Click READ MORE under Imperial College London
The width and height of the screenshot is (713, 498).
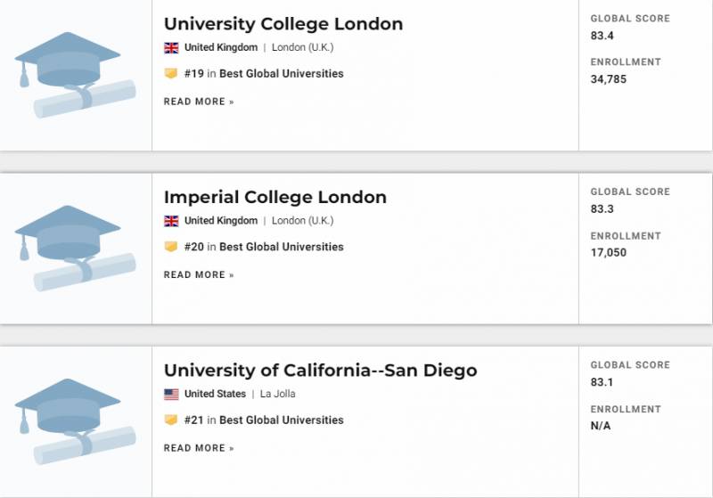coord(199,274)
